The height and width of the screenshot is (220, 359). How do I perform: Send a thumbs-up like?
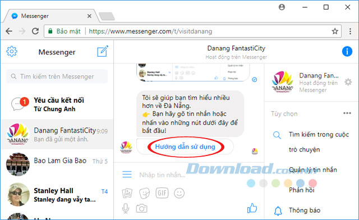[252, 208]
